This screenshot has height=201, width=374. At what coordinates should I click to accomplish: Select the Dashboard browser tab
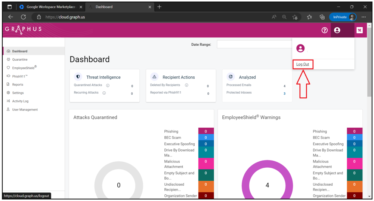(119, 7)
